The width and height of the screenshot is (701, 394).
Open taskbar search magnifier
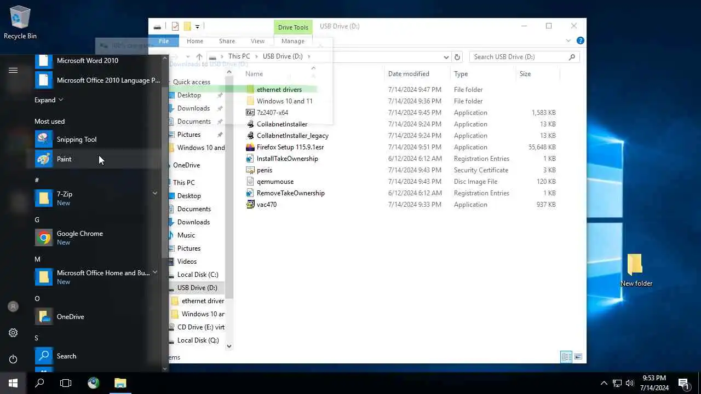(39, 383)
